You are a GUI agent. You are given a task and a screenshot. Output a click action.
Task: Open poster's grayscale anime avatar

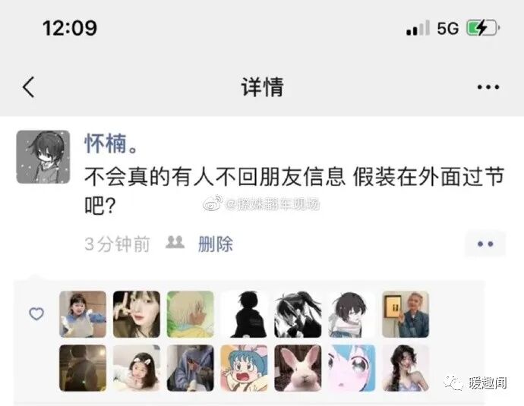43,157
